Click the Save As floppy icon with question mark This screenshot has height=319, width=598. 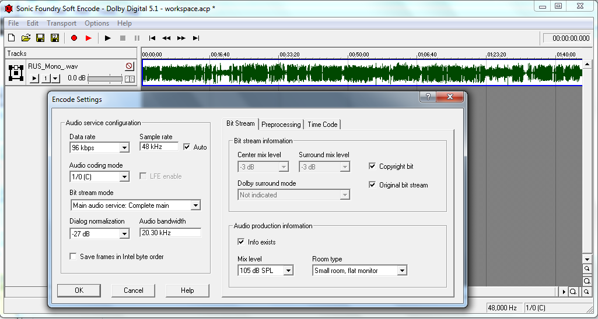55,38
